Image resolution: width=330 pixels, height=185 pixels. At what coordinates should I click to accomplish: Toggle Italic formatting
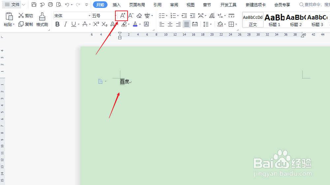pyautogui.click(x=66, y=24)
